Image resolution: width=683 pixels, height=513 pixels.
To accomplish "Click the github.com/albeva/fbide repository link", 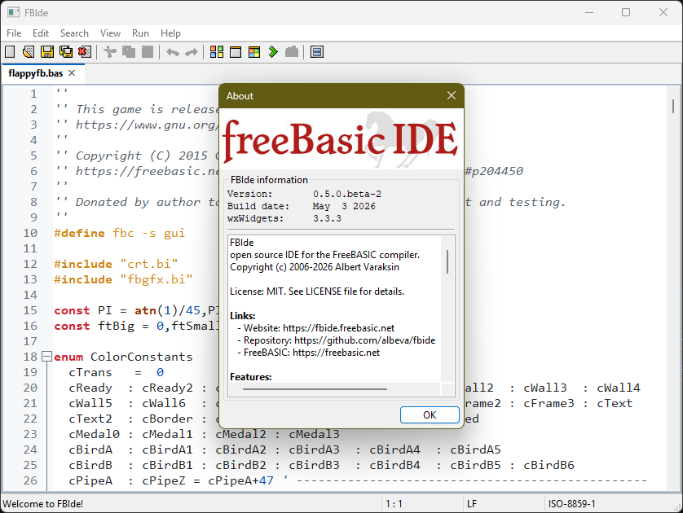I will click(x=364, y=340).
